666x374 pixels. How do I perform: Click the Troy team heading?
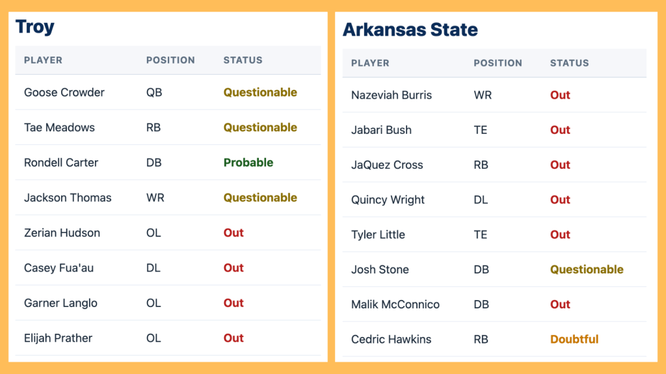[x=35, y=27]
